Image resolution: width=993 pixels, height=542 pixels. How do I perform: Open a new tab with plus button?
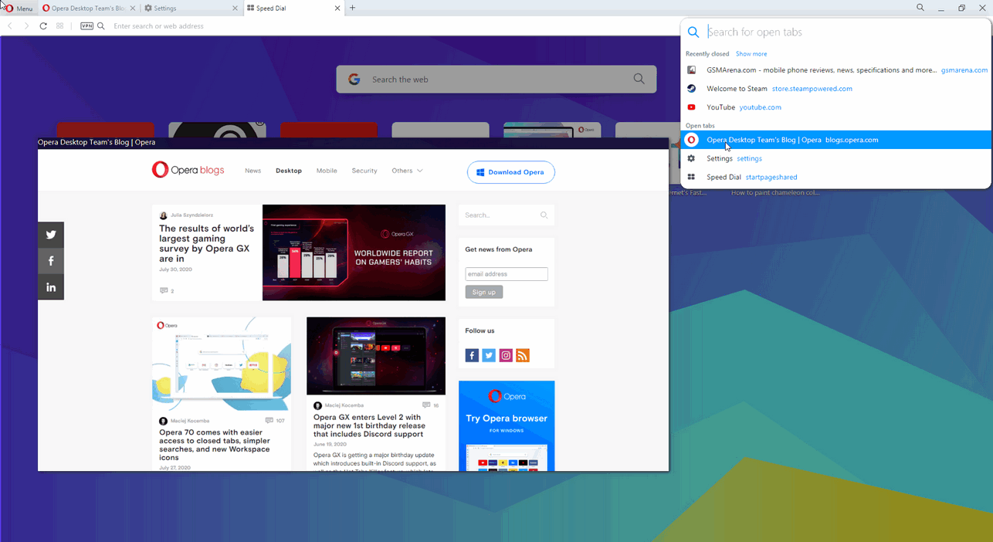(x=353, y=8)
